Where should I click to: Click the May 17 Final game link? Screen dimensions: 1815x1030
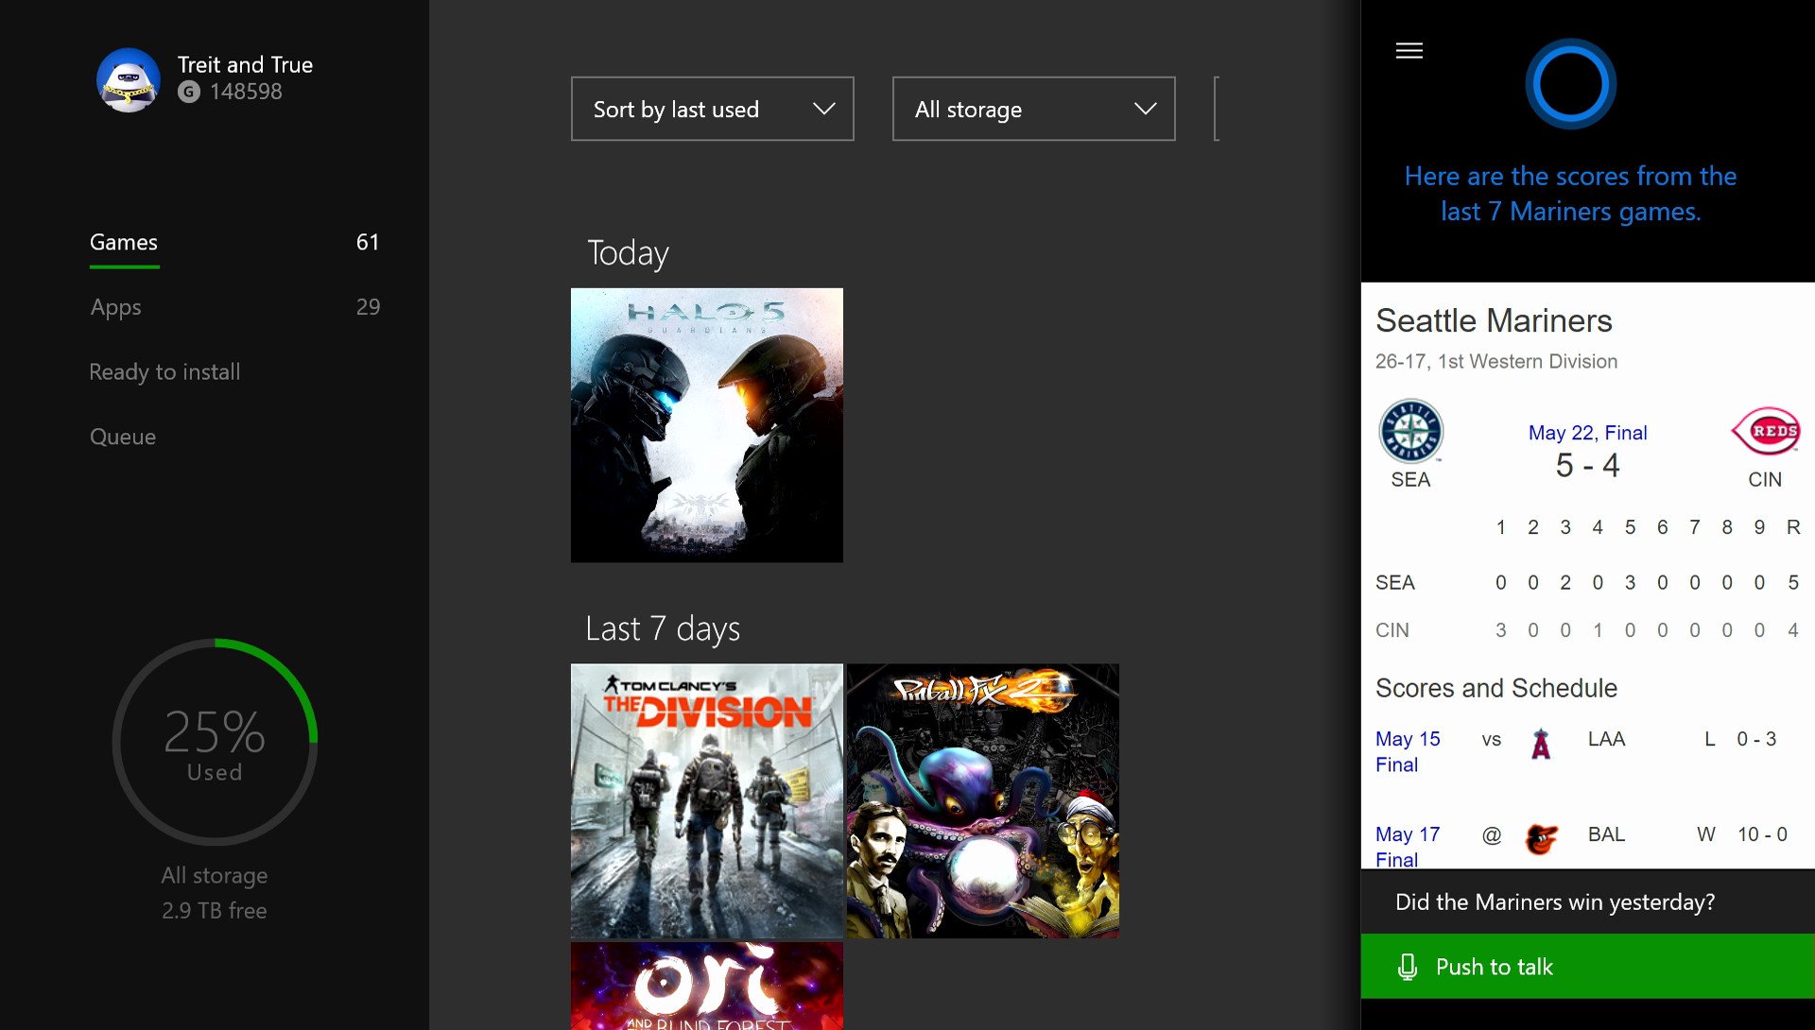(1406, 843)
